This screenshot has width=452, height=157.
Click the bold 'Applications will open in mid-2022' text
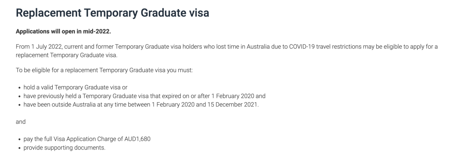(64, 31)
